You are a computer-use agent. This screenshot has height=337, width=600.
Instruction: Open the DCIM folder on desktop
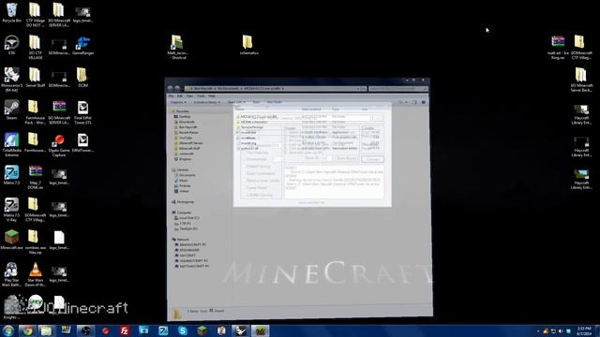[x=82, y=77]
